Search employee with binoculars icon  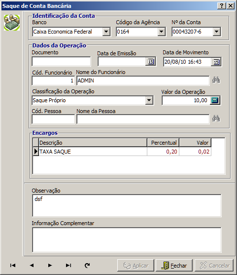click(x=216, y=80)
